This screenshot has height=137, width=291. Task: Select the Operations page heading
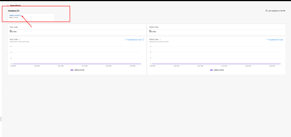tap(15, 6)
